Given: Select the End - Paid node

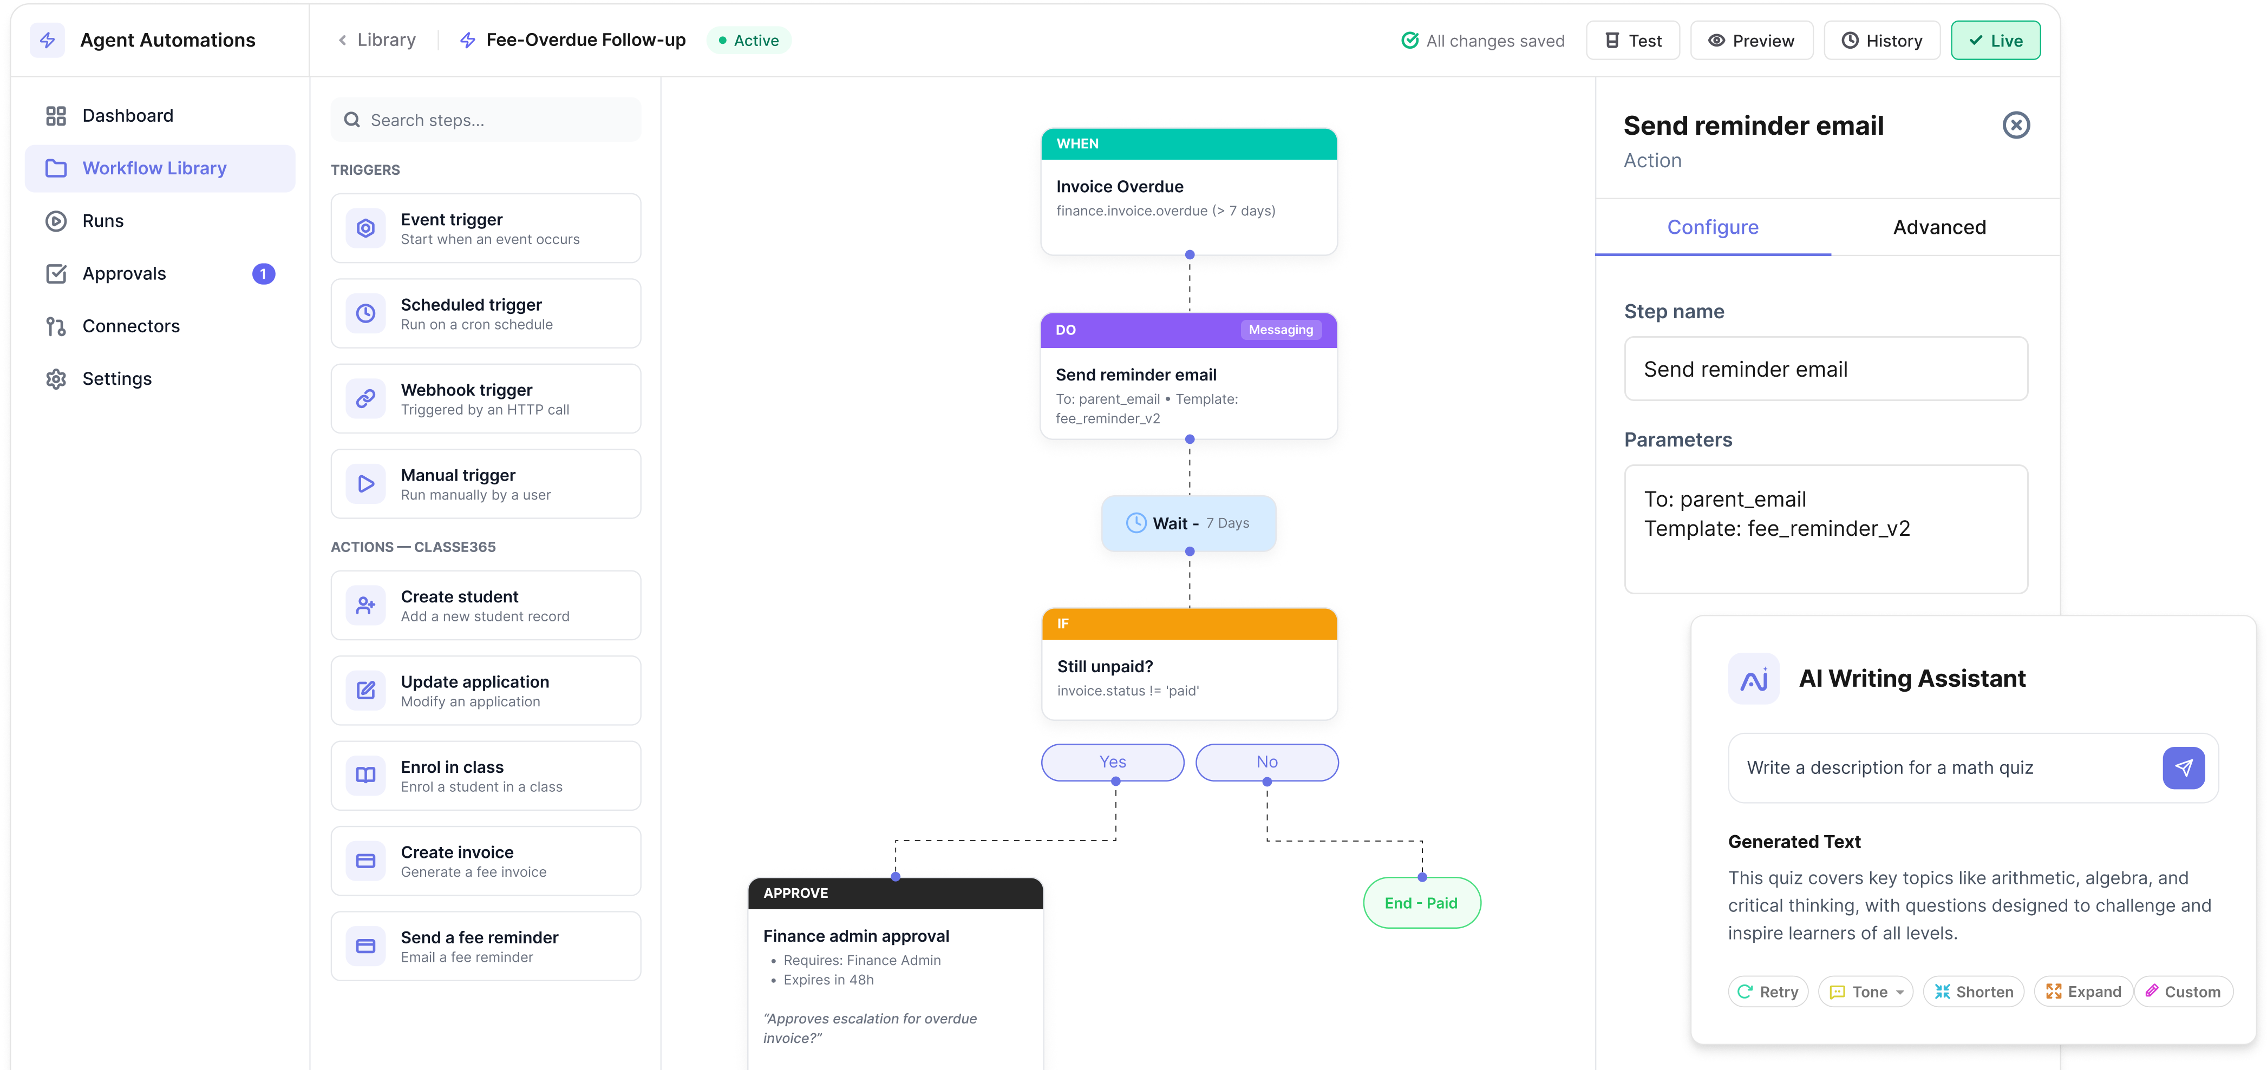Looking at the screenshot, I should tap(1421, 903).
